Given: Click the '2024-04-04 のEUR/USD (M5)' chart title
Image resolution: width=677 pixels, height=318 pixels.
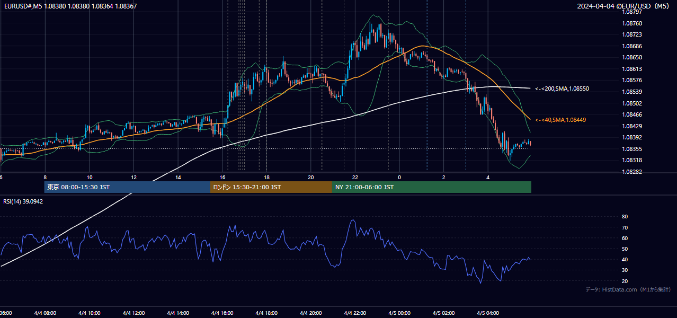Looking at the screenshot, I should coord(624,6).
